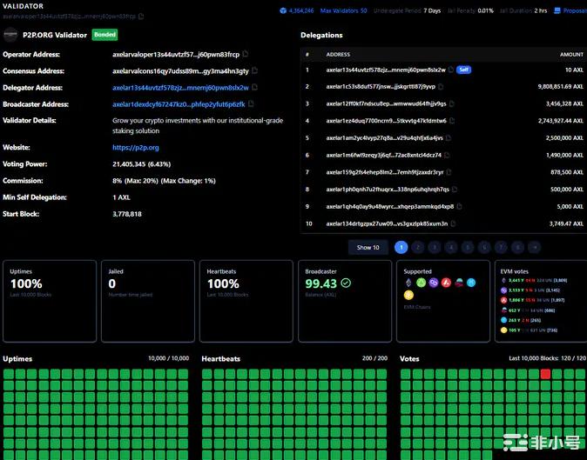Open the Max Validators 50 link
Viewport: 587px width, 460px height.
coord(343,10)
